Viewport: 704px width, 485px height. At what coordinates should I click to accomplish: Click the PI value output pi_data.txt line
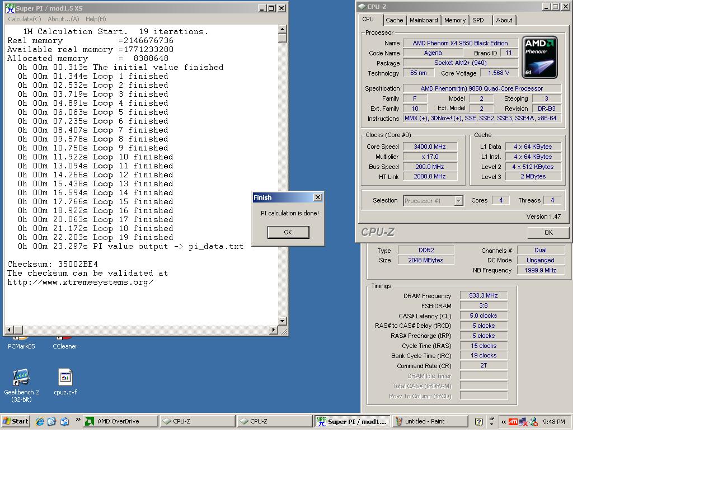pyautogui.click(x=130, y=246)
